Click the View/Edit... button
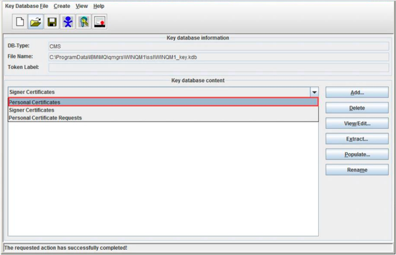 point(357,124)
